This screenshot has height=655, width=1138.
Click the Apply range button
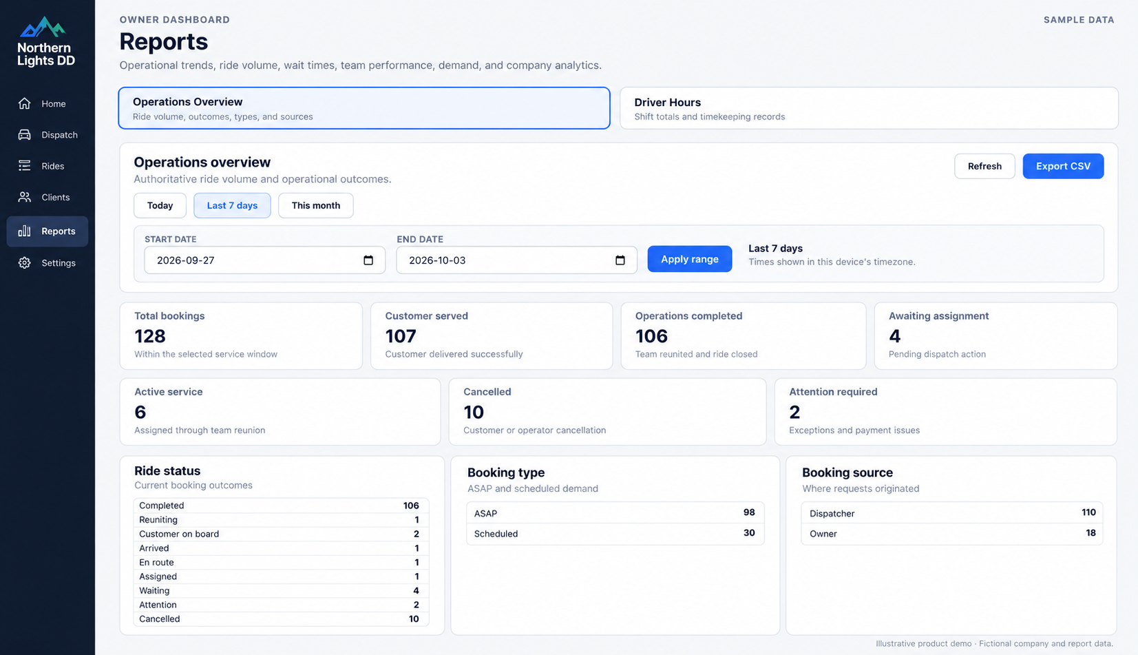coord(690,259)
